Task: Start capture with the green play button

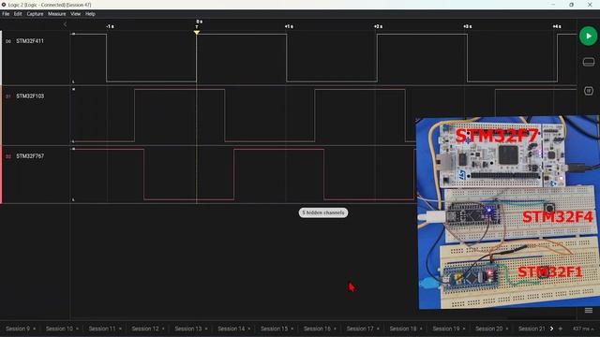Action: [x=588, y=36]
